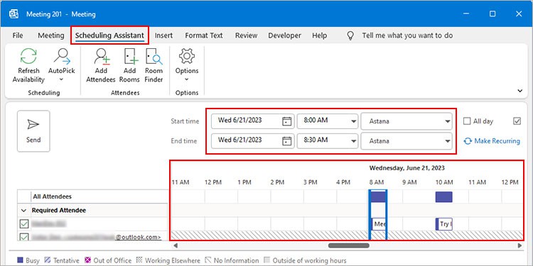The image size is (533, 266).
Task: Click Tell me what you want to do
Action: pyautogui.click(x=407, y=35)
